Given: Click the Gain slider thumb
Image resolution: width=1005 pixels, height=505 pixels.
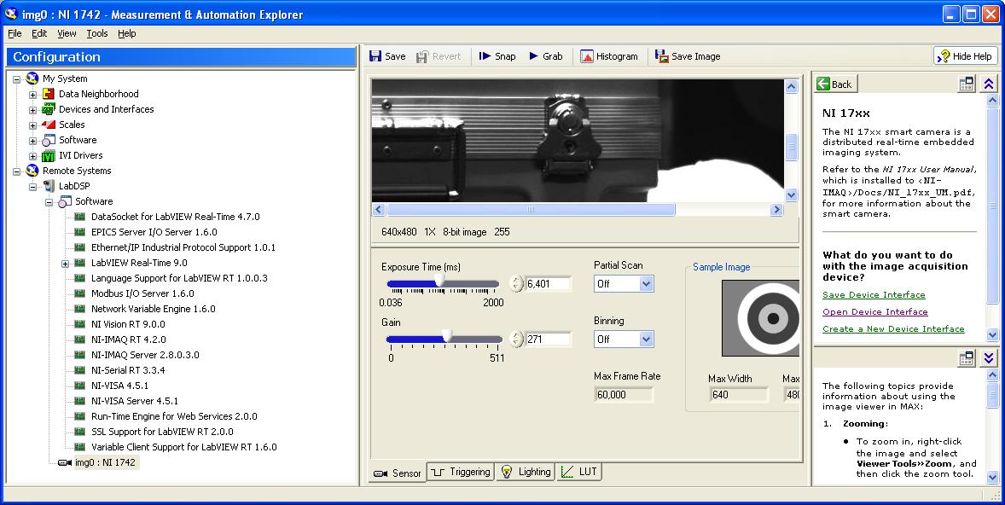Looking at the screenshot, I should tap(446, 338).
